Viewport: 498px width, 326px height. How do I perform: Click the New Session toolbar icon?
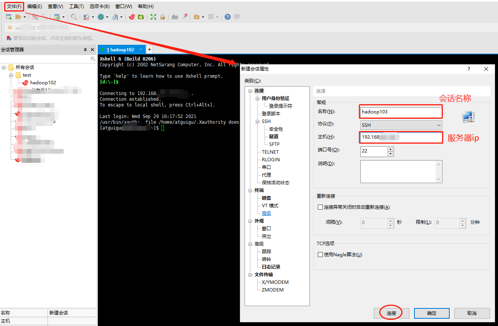9,17
